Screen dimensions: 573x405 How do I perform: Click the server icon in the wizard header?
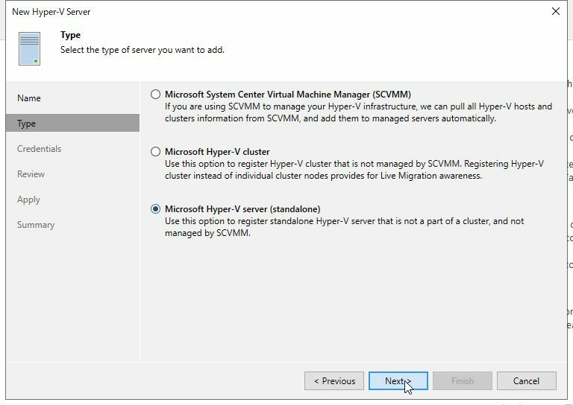(30, 47)
